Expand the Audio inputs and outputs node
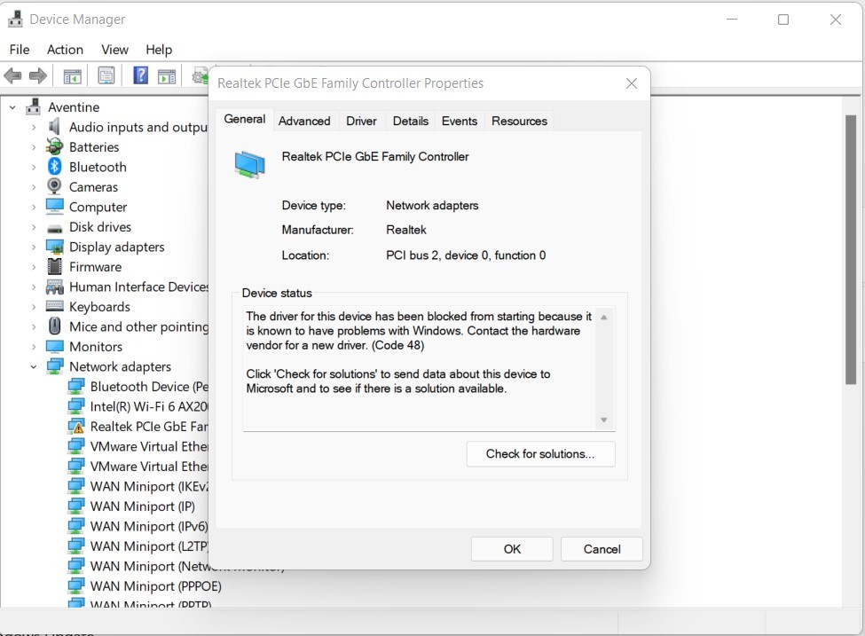Viewport: 865px width, 636px height. pyautogui.click(x=34, y=128)
